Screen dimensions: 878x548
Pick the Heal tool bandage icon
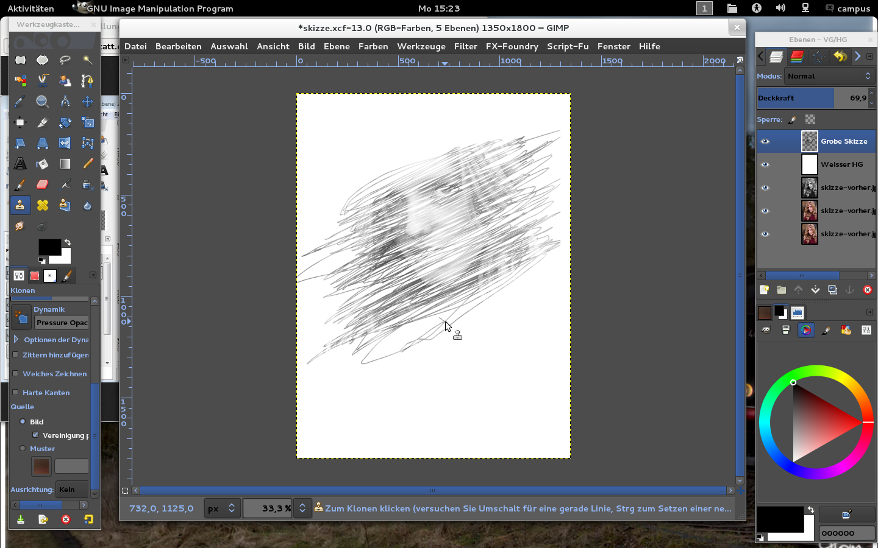[42, 205]
